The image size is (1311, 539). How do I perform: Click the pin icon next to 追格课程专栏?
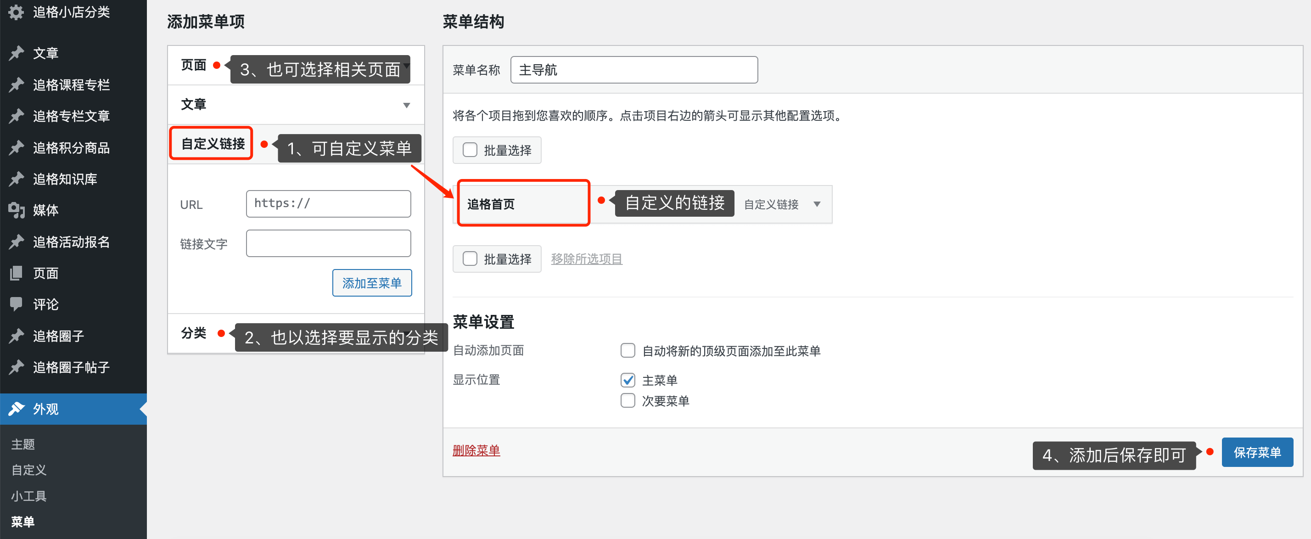point(16,84)
